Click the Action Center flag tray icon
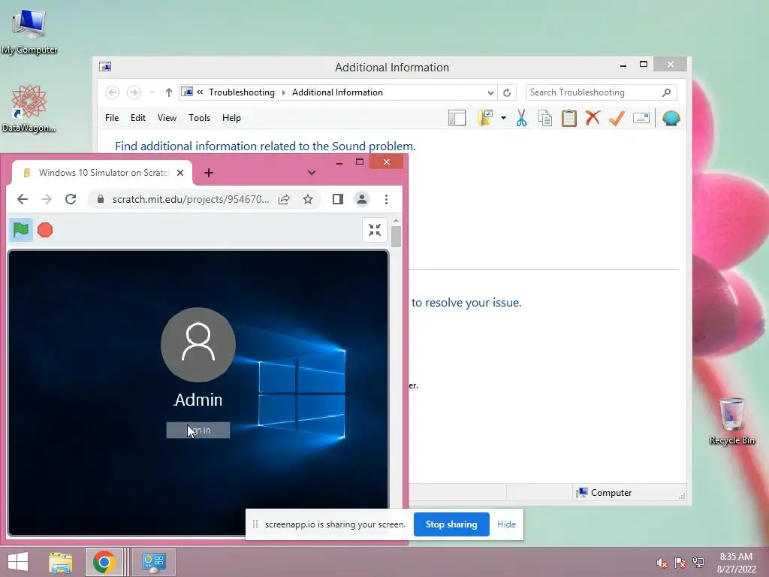The width and height of the screenshot is (769, 577). 680,563
